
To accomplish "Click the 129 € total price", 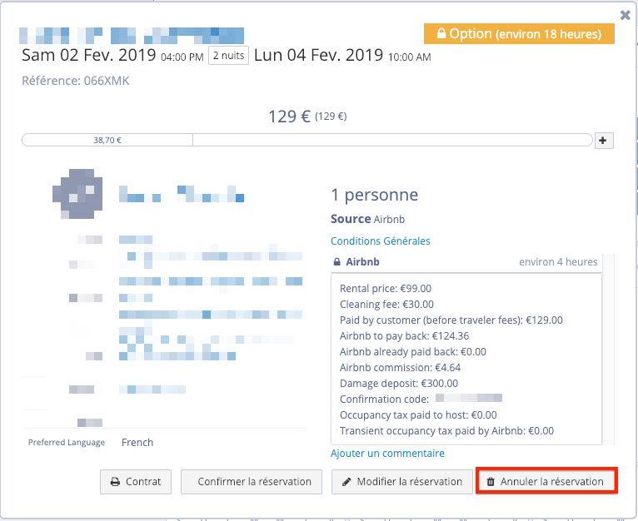I will click(x=289, y=117).
